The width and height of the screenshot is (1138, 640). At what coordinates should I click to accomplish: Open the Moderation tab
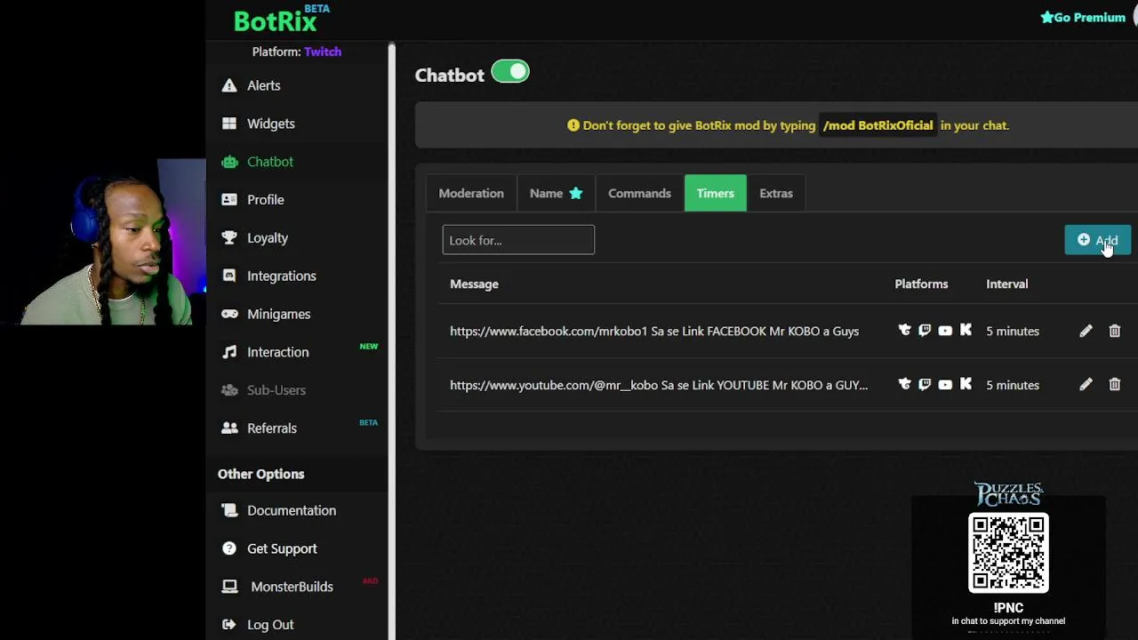[471, 193]
